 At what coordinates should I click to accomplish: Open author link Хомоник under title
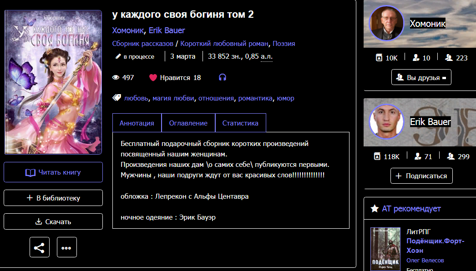click(x=128, y=30)
